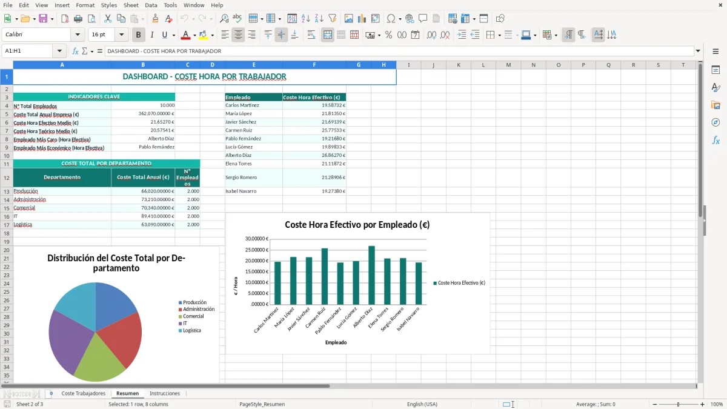Viewport: 727px width, 409px height.
Task: Toggle Underline formatting
Action: point(165,35)
